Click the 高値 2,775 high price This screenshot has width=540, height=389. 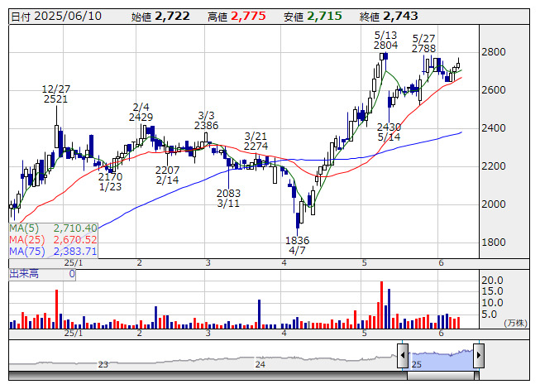(237, 17)
